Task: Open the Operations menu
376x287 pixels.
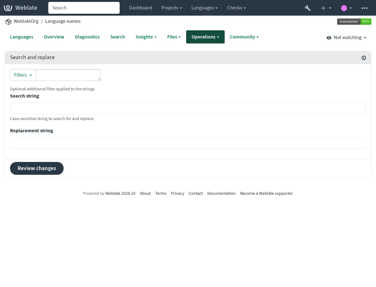Action: point(205,37)
